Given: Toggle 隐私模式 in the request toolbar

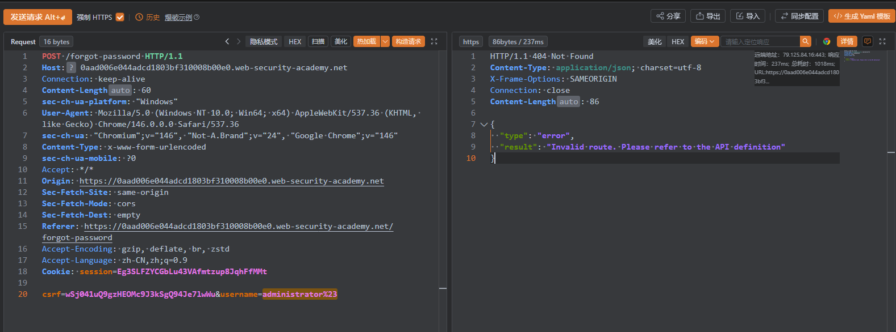Looking at the screenshot, I should (264, 41).
